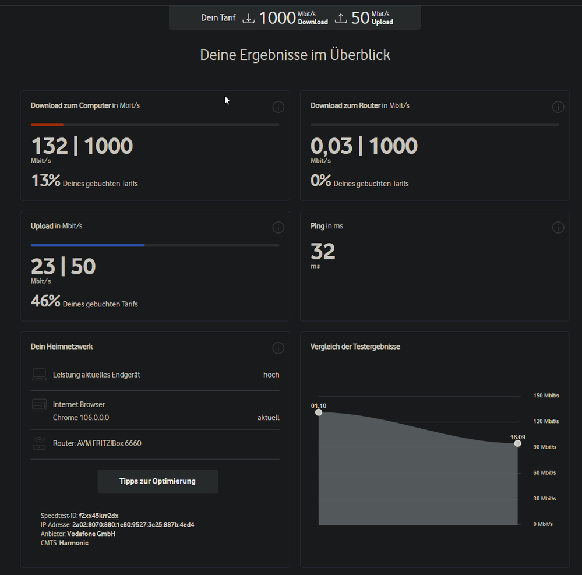Click the Download zum Router progress bar
582x575 pixels.
coord(435,125)
